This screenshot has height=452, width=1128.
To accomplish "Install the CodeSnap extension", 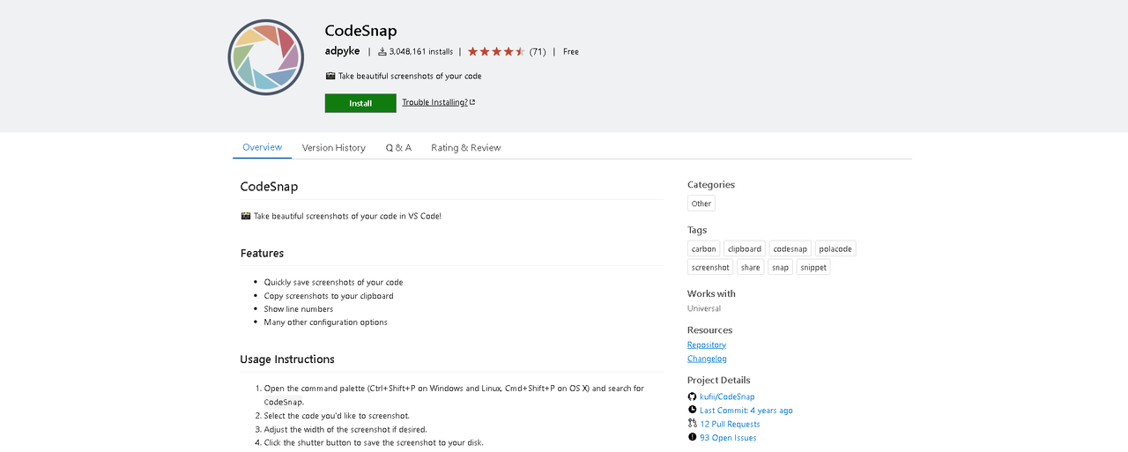I will (x=360, y=103).
